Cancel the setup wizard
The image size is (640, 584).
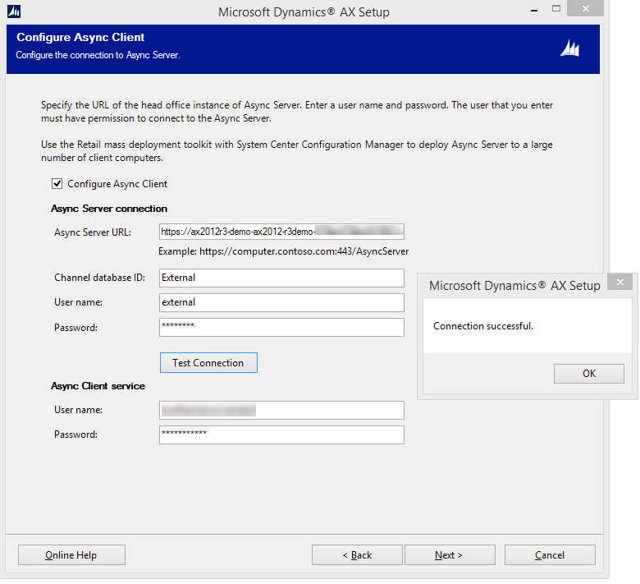point(550,555)
